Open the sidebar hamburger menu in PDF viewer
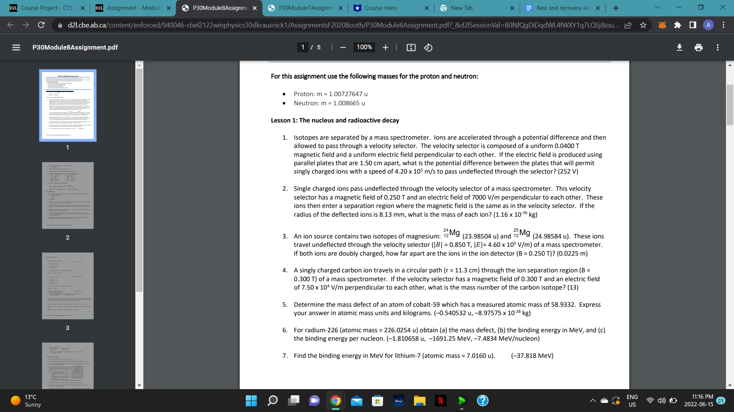The width and height of the screenshot is (734, 412). [x=16, y=47]
